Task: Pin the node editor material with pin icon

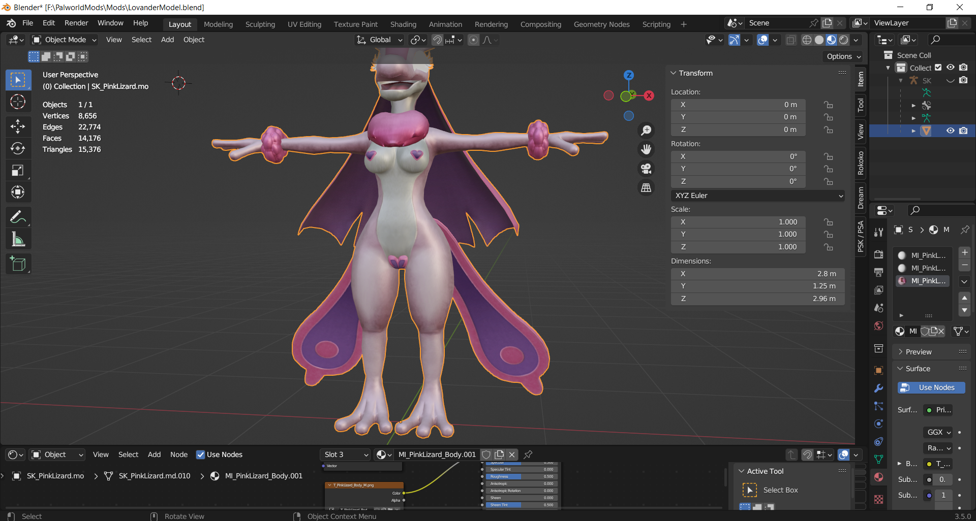Action: click(528, 454)
